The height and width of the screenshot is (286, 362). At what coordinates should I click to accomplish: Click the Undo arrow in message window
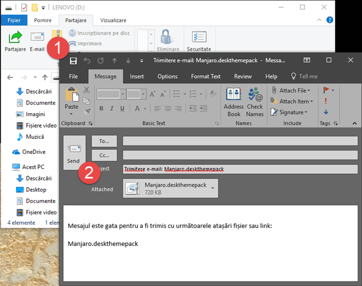coord(87,61)
